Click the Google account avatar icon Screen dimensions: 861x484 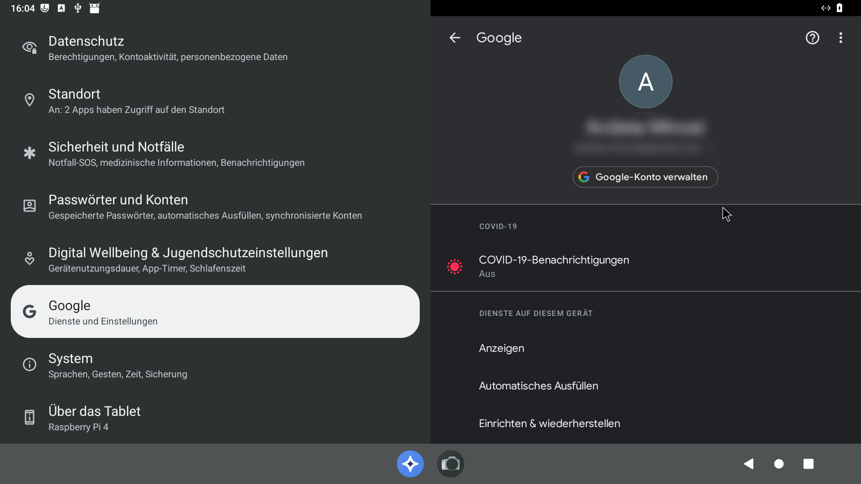pyautogui.click(x=645, y=82)
